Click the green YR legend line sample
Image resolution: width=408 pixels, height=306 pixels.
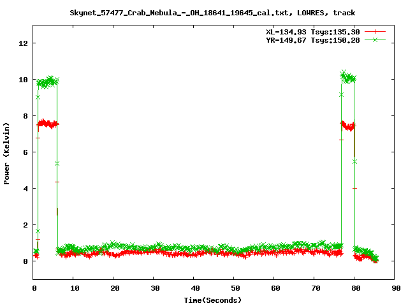(375, 40)
